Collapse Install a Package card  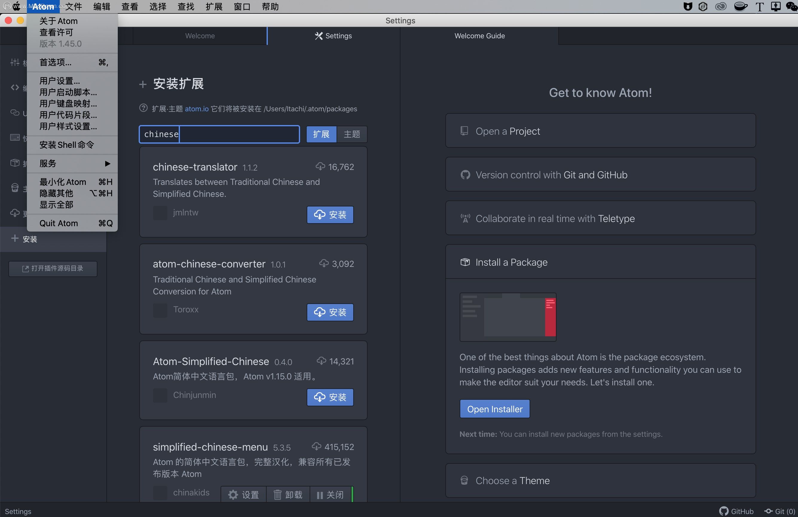point(600,262)
